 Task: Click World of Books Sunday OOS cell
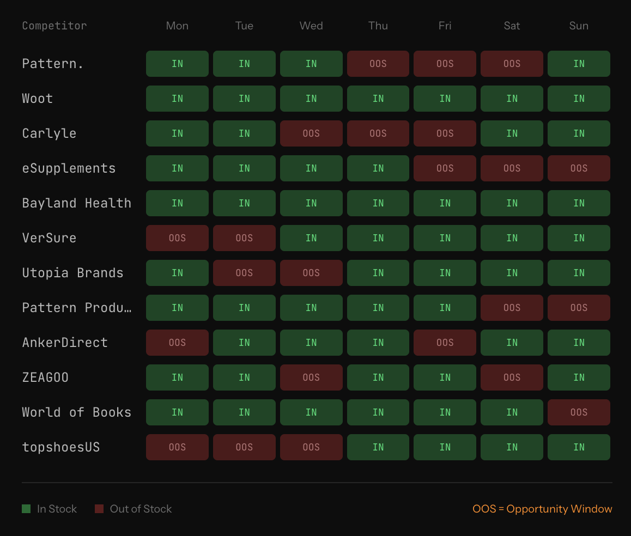click(x=579, y=412)
